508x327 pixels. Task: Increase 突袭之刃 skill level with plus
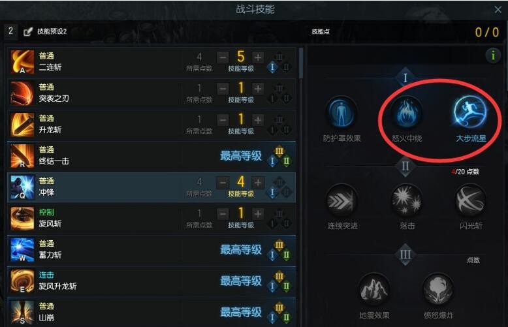(x=258, y=89)
